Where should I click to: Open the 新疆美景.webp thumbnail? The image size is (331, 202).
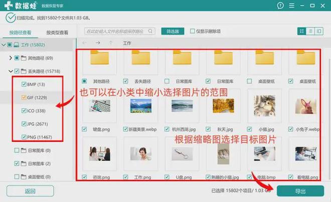141,106
